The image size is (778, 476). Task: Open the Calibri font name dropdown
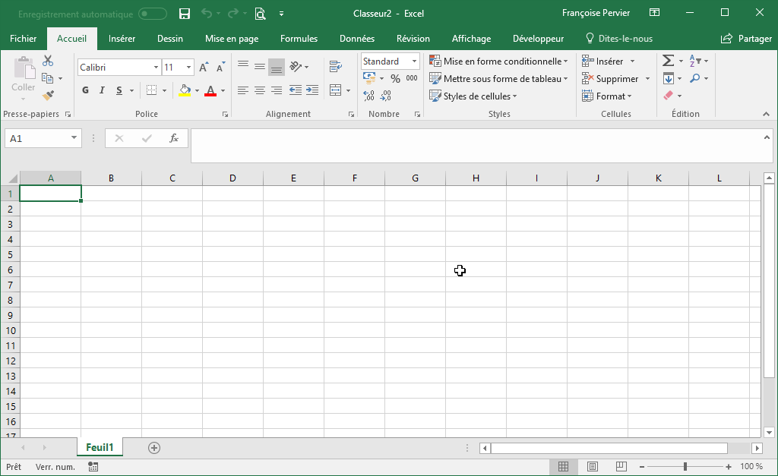[156, 68]
